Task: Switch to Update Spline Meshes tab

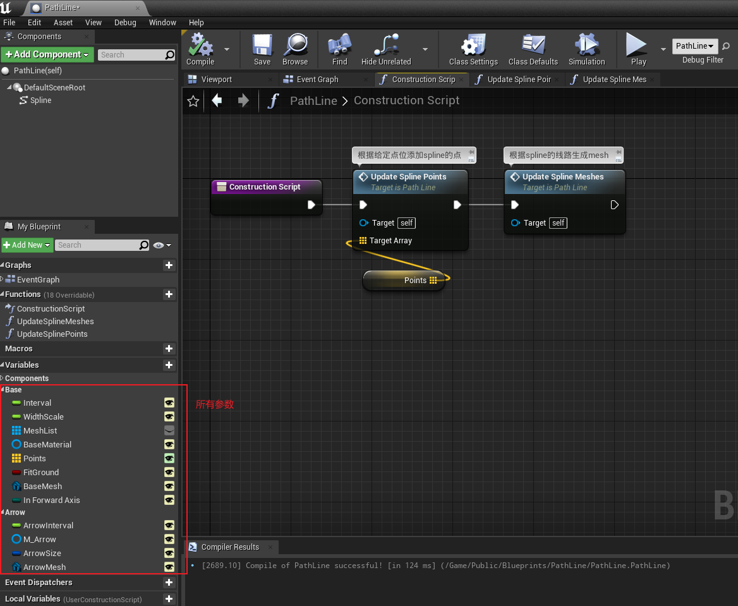Action: [612, 79]
